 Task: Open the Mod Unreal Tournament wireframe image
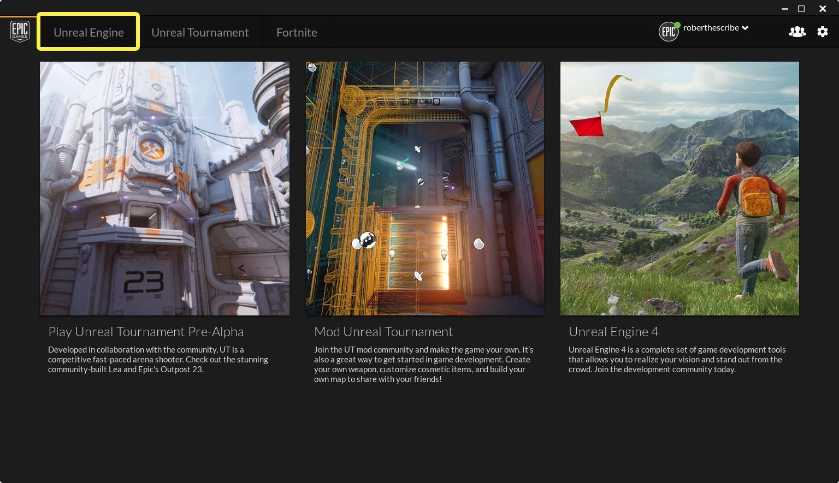point(425,188)
